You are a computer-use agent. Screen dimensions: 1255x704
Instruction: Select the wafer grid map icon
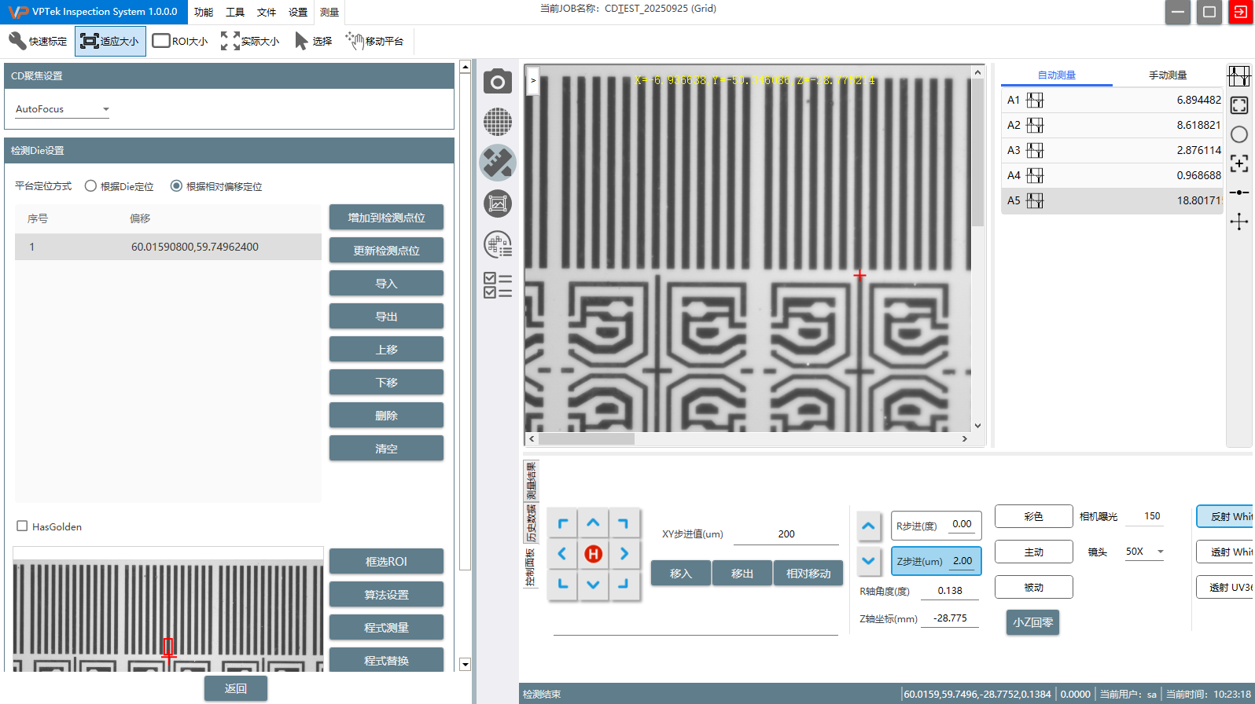coord(497,122)
